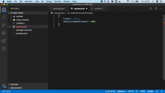The image size is (165, 93).
Task: Click the cypress icon in the breadcrumb
Action: (52, 13)
